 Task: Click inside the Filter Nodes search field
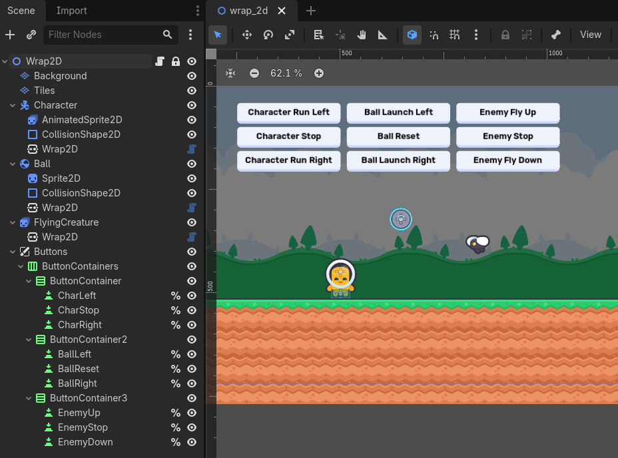coord(107,35)
